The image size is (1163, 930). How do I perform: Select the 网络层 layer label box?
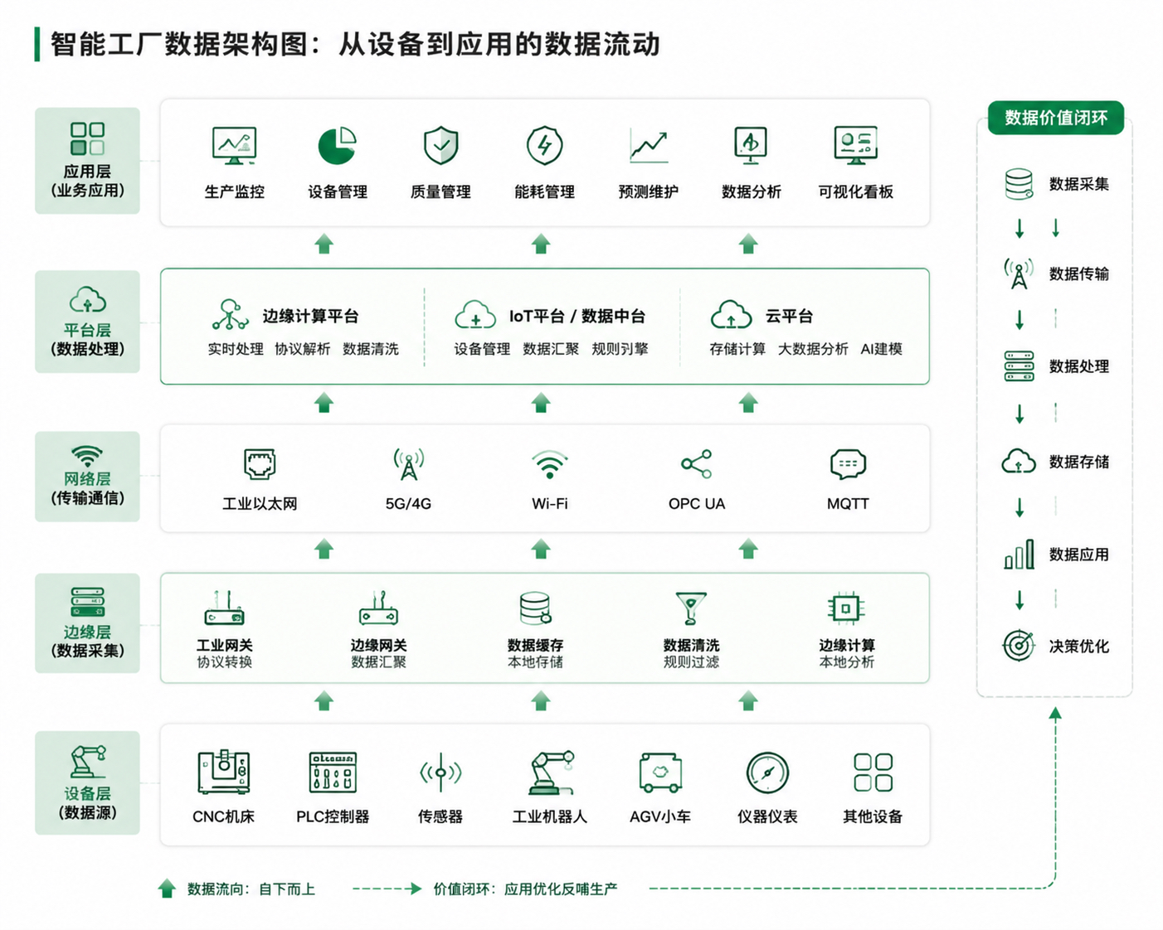pos(87,477)
